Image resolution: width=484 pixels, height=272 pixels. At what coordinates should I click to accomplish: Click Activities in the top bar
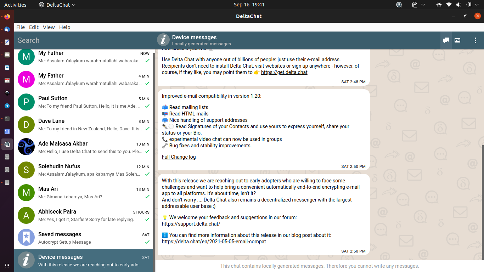tap(15, 5)
